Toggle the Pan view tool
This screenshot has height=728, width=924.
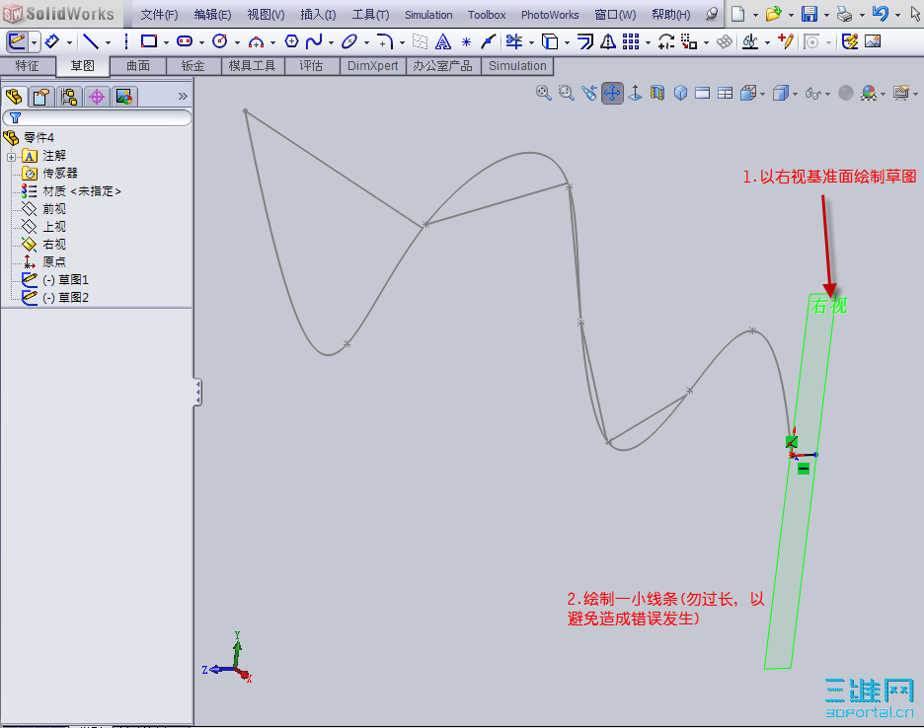point(612,93)
